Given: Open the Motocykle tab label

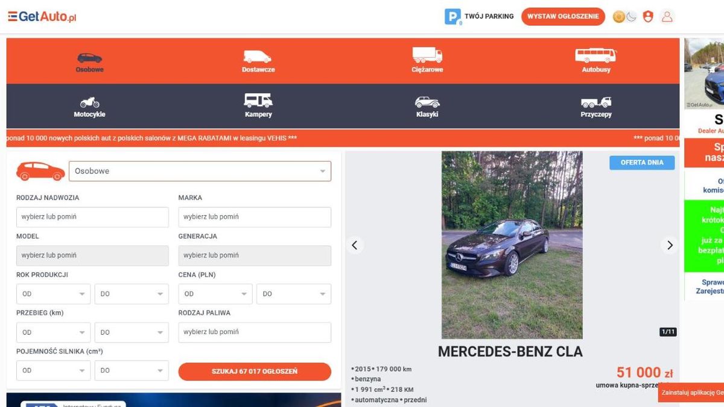Looking at the screenshot, I should 89,115.
